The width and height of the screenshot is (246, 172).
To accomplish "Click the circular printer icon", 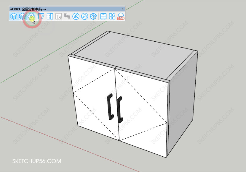I will click(85, 17).
